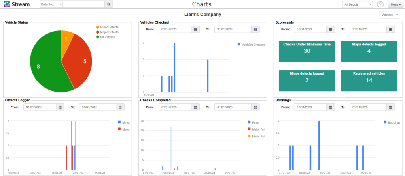Open Checks Completed To date calendar icon
The height and width of the screenshot is (176, 405).
point(255,107)
